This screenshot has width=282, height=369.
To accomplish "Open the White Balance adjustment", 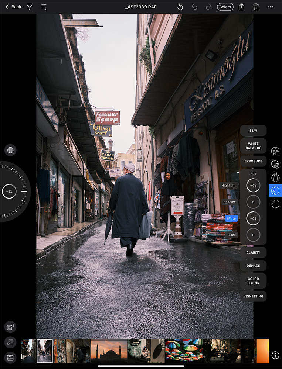I will pyautogui.click(x=253, y=146).
